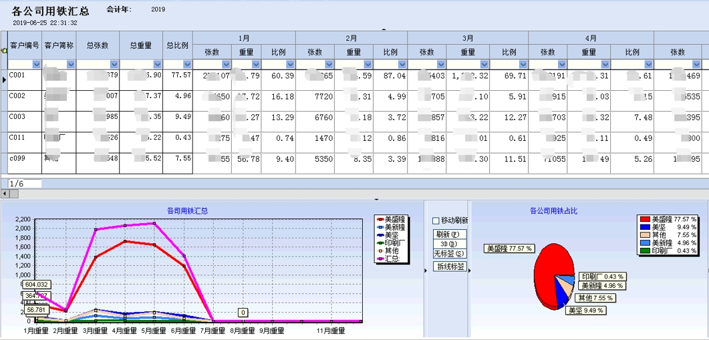Click the hand pointer icon beside the grid header
Screen dimensions: 709x340
(4, 51)
